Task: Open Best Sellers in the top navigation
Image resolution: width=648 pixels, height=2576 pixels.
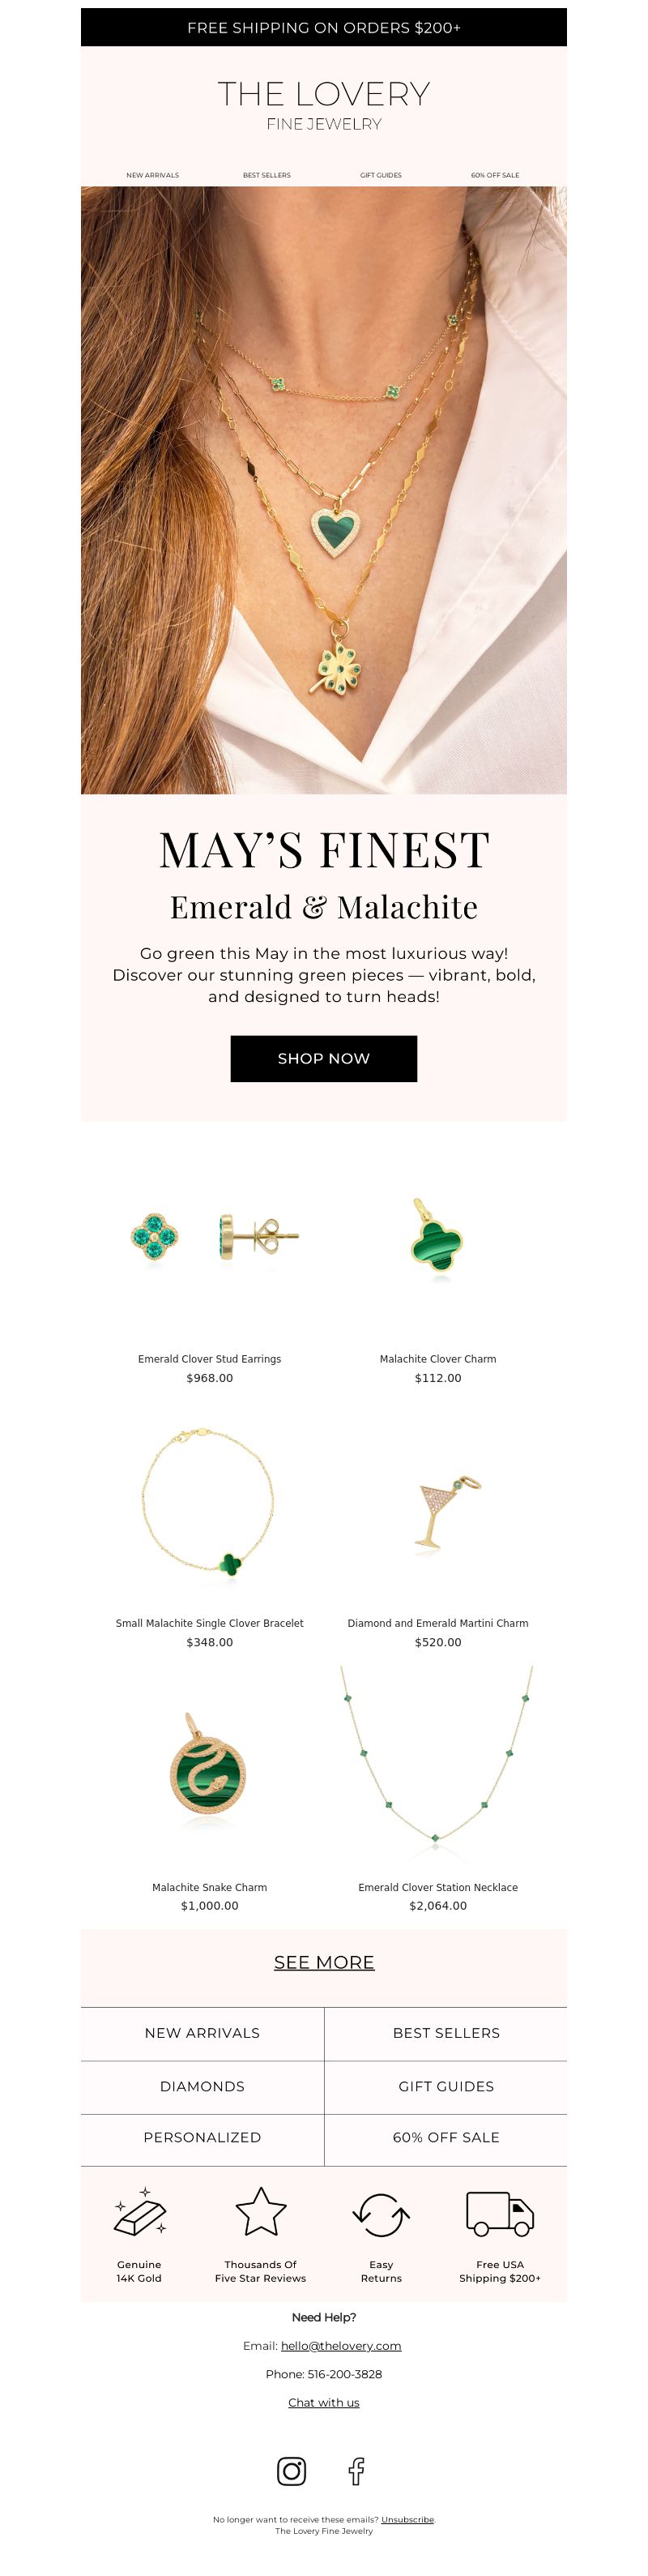Action: [x=267, y=175]
